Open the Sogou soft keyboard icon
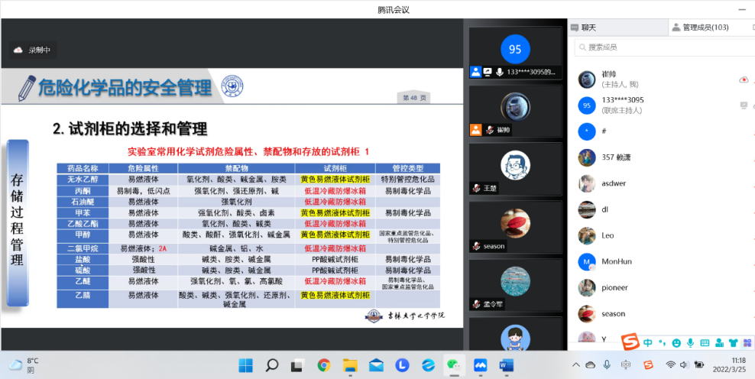 (x=704, y=342)
